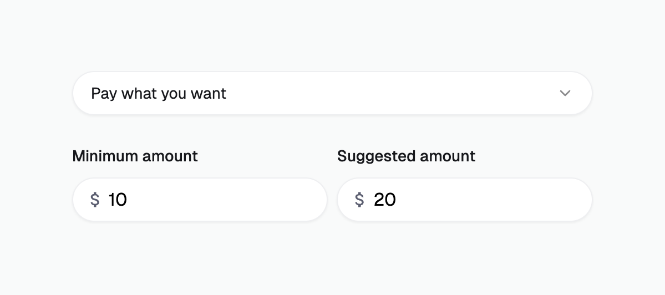Focus the Minimum amount input field
Viewport: 665px width, 295px height.
coord(200,200)
